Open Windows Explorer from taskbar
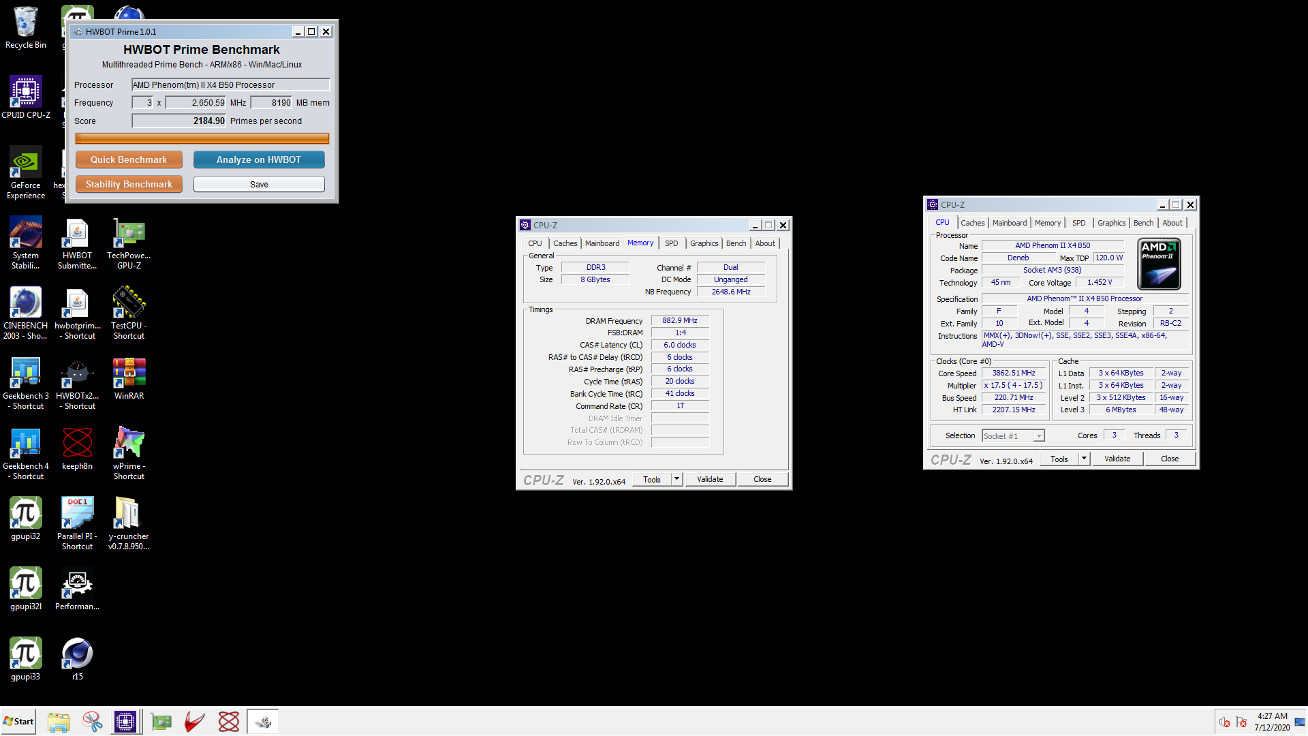This screenshot has height=736, width=1308. [59, 722]
